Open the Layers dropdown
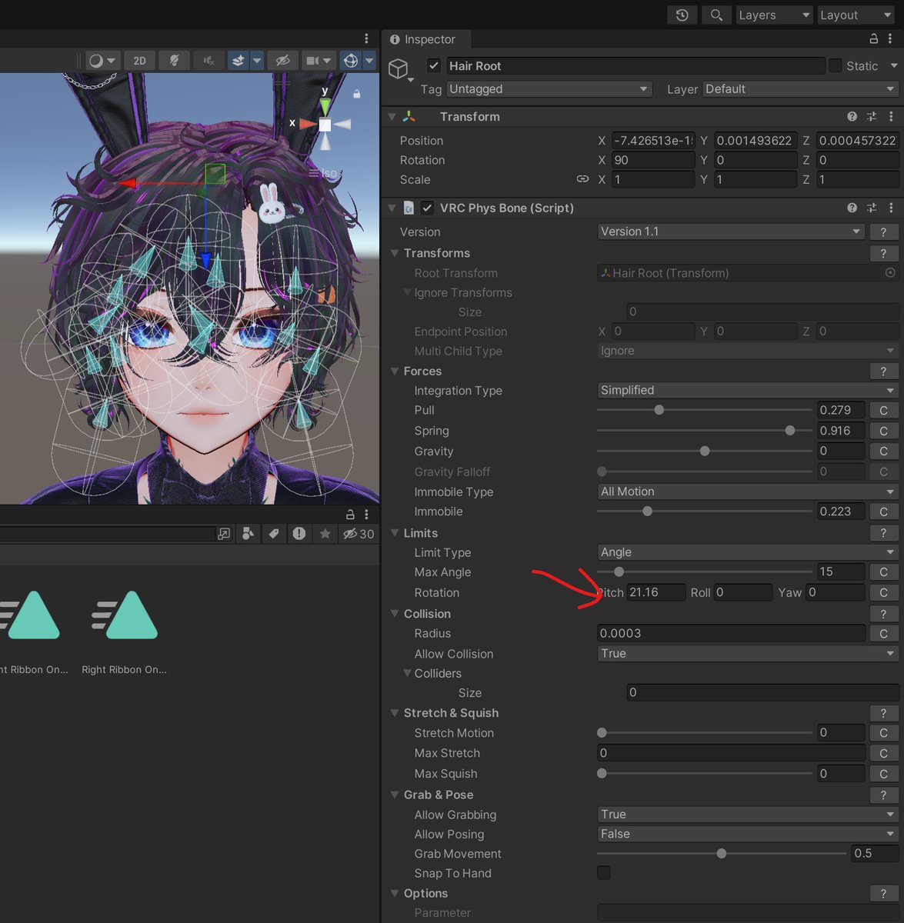 [774, 15]
